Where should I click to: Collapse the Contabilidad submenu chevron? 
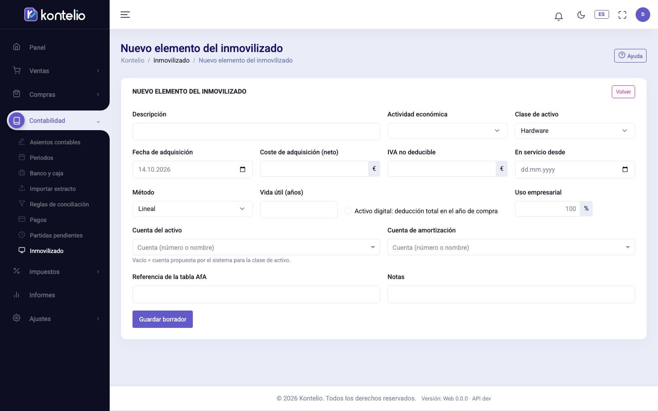click(x=98, y=121)
